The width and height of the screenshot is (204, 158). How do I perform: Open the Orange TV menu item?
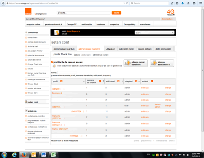(72, 24)
